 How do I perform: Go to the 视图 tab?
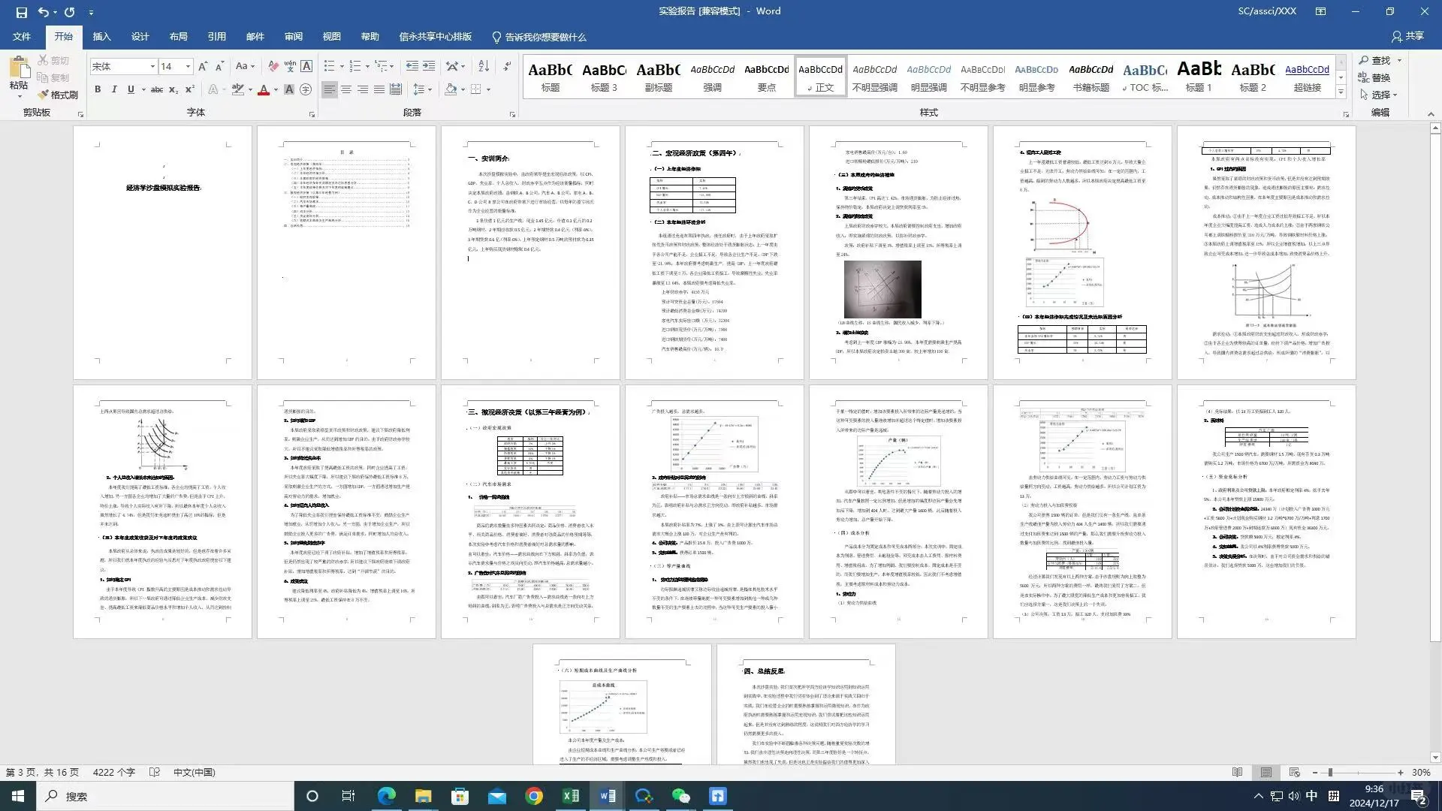(331, 36)
